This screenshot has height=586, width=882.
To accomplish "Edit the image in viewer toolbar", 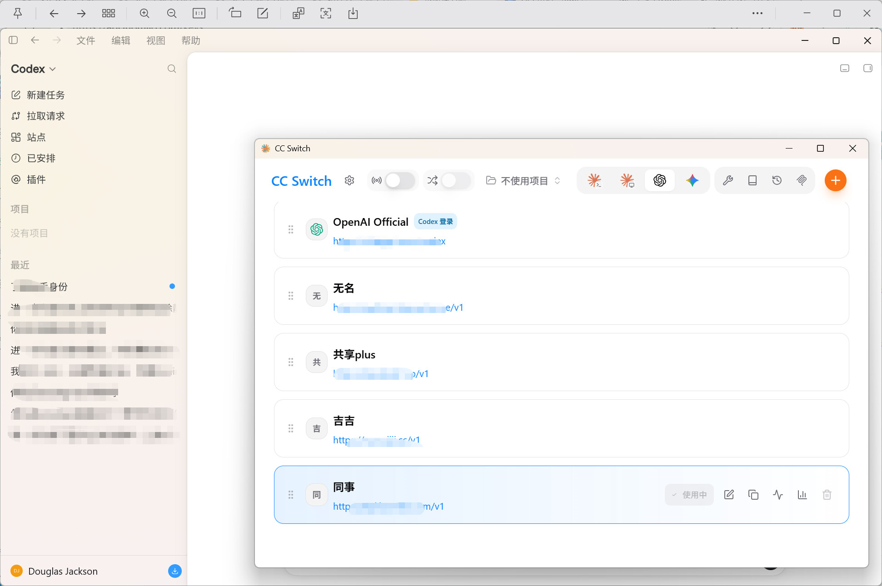I will [x=263, y=14].
